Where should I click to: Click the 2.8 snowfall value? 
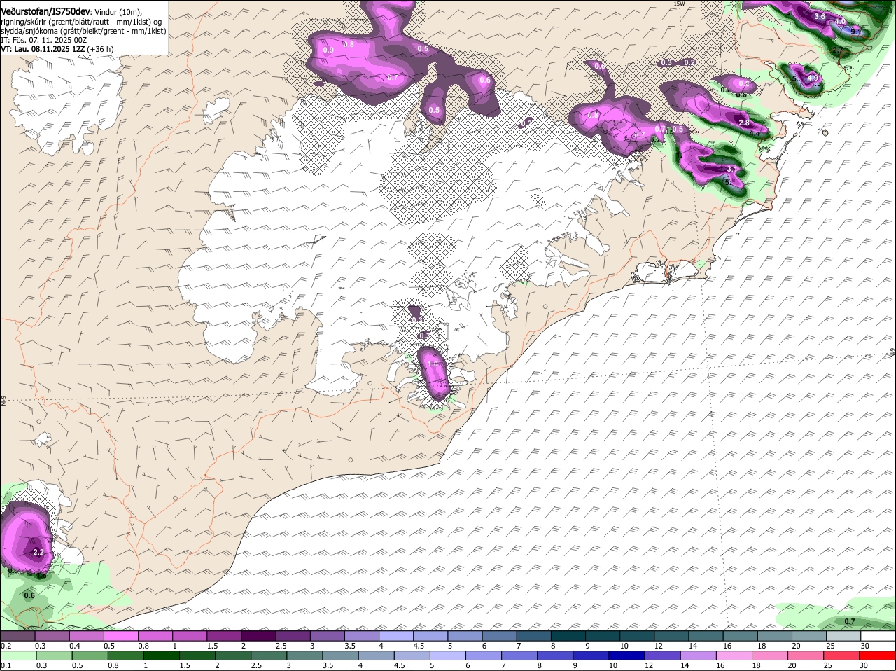point(744,123)
